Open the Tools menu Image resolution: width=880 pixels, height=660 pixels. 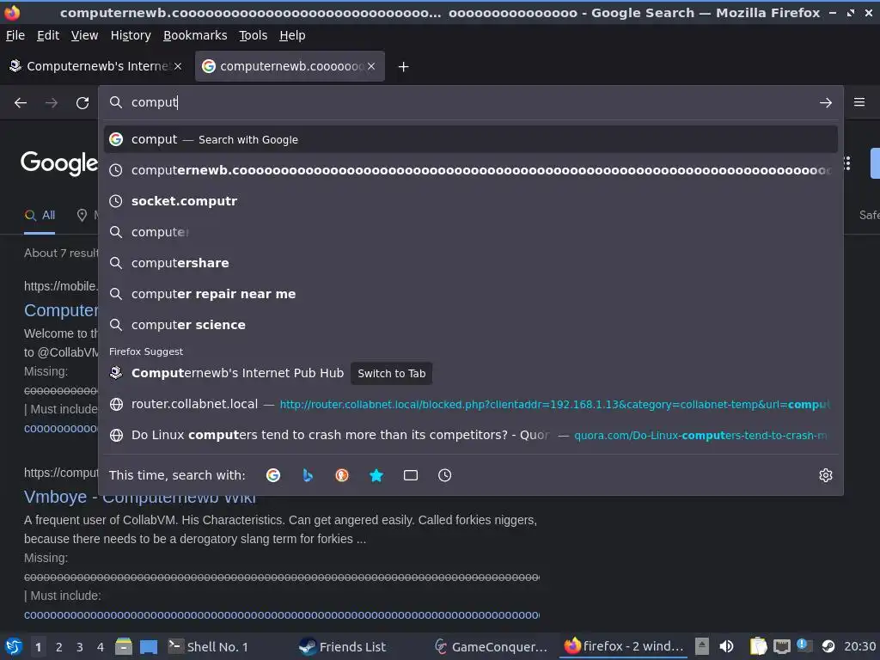pyautogui.click(x=254, y=35)
